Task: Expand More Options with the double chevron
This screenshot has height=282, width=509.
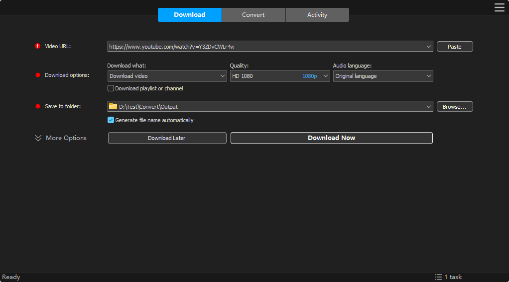Action: 38,138
